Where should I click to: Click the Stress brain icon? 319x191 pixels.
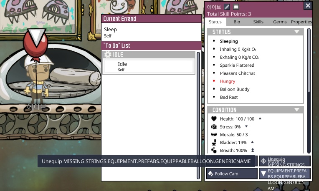[x=214, y=127]
